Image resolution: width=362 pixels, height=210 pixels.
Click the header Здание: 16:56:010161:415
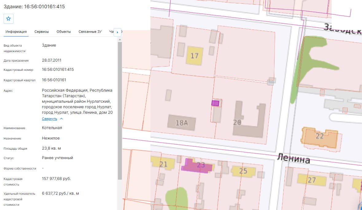(x=34, y=6)
